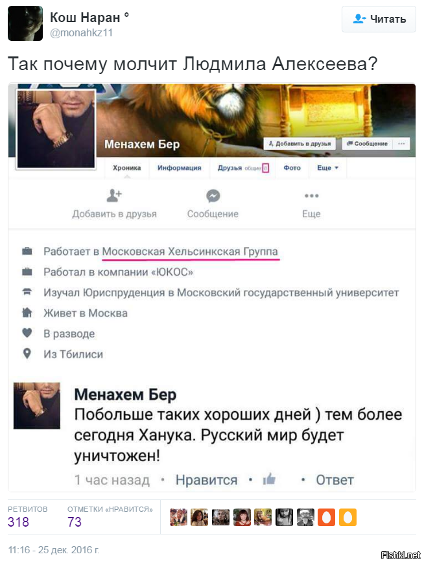
Task: Switch to the Информация tab
Action: coord(179,168)
